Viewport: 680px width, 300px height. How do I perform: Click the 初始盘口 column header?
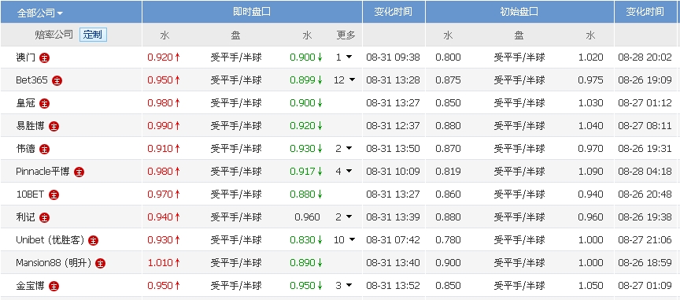point(519,12)
